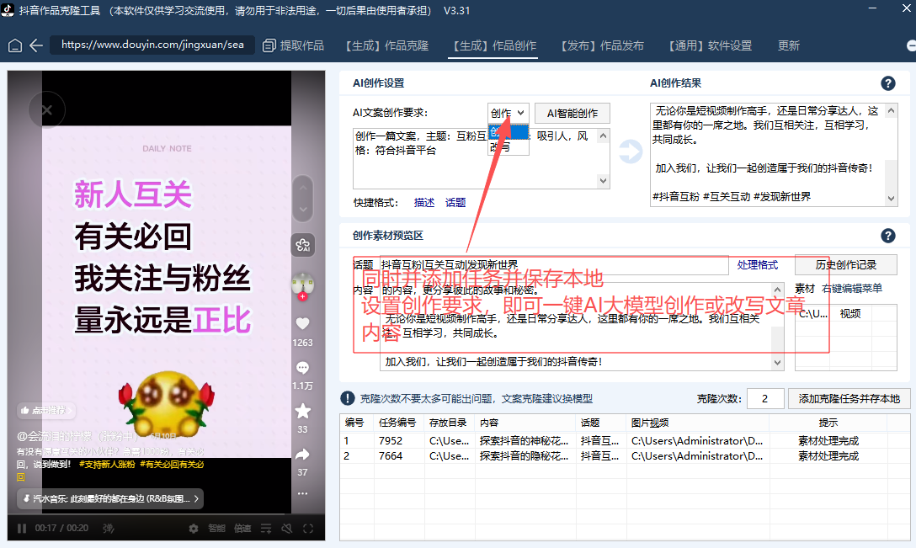Open the 更新 tab
Image resolution: width=916 pixels, height=548 pixels.
(x=789, y=45)
